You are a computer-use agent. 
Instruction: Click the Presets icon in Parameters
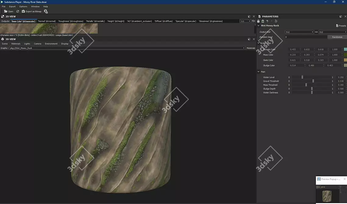click(x=337, y=26)
